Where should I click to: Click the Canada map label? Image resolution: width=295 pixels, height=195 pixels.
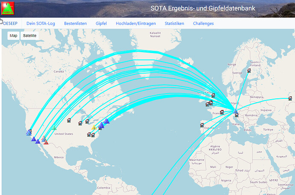(x=59, y=71)
